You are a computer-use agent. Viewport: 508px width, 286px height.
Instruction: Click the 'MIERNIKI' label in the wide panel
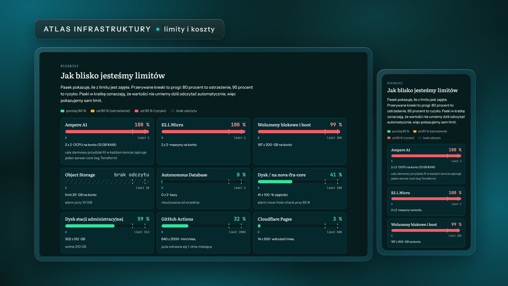[70, 66]
